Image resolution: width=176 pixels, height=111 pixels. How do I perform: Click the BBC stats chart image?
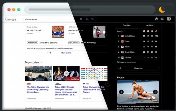coord(94,73)
